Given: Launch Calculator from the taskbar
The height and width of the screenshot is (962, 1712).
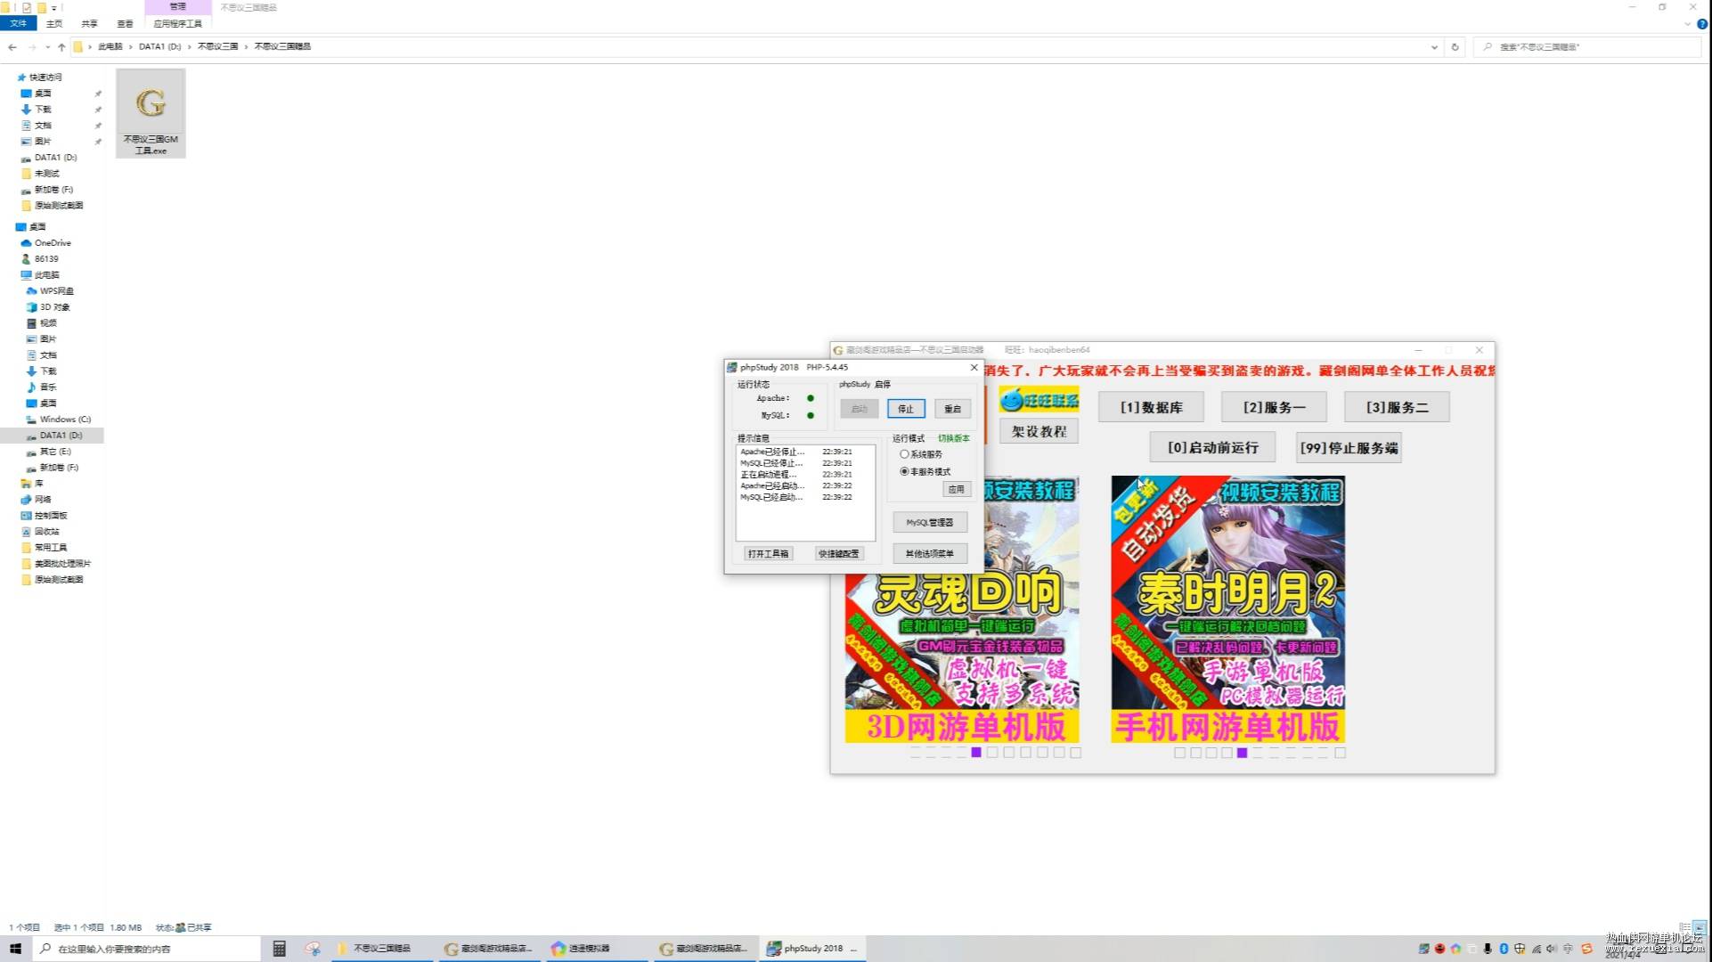Looking at the screenshot, I should pyautogui.click(x=279, y=949).
